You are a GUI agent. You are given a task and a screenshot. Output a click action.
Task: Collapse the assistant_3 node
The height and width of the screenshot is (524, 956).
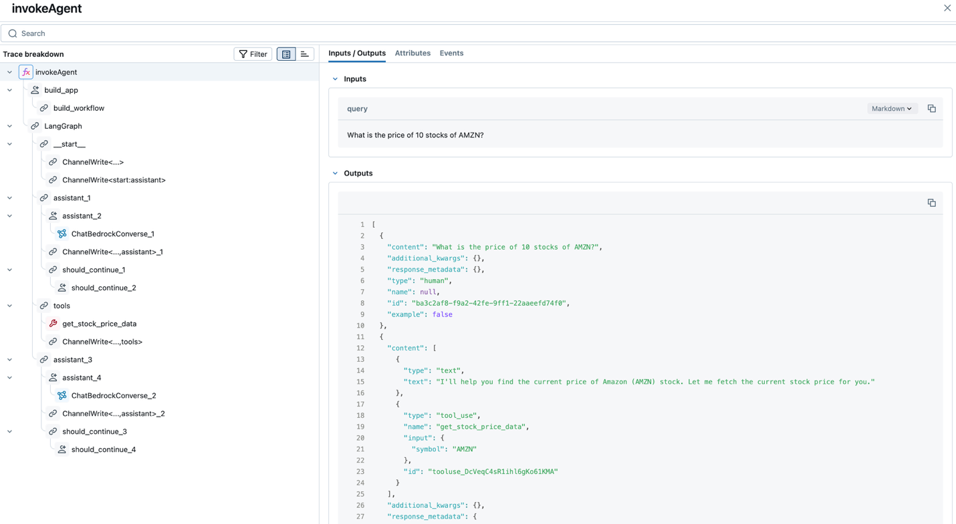[x=9, y=360]
